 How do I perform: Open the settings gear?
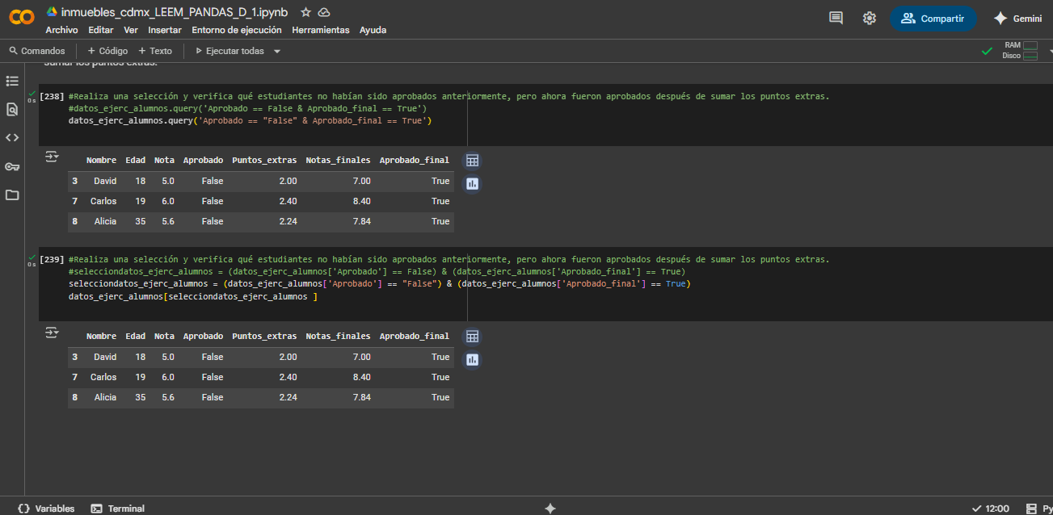tap(870, 19)
